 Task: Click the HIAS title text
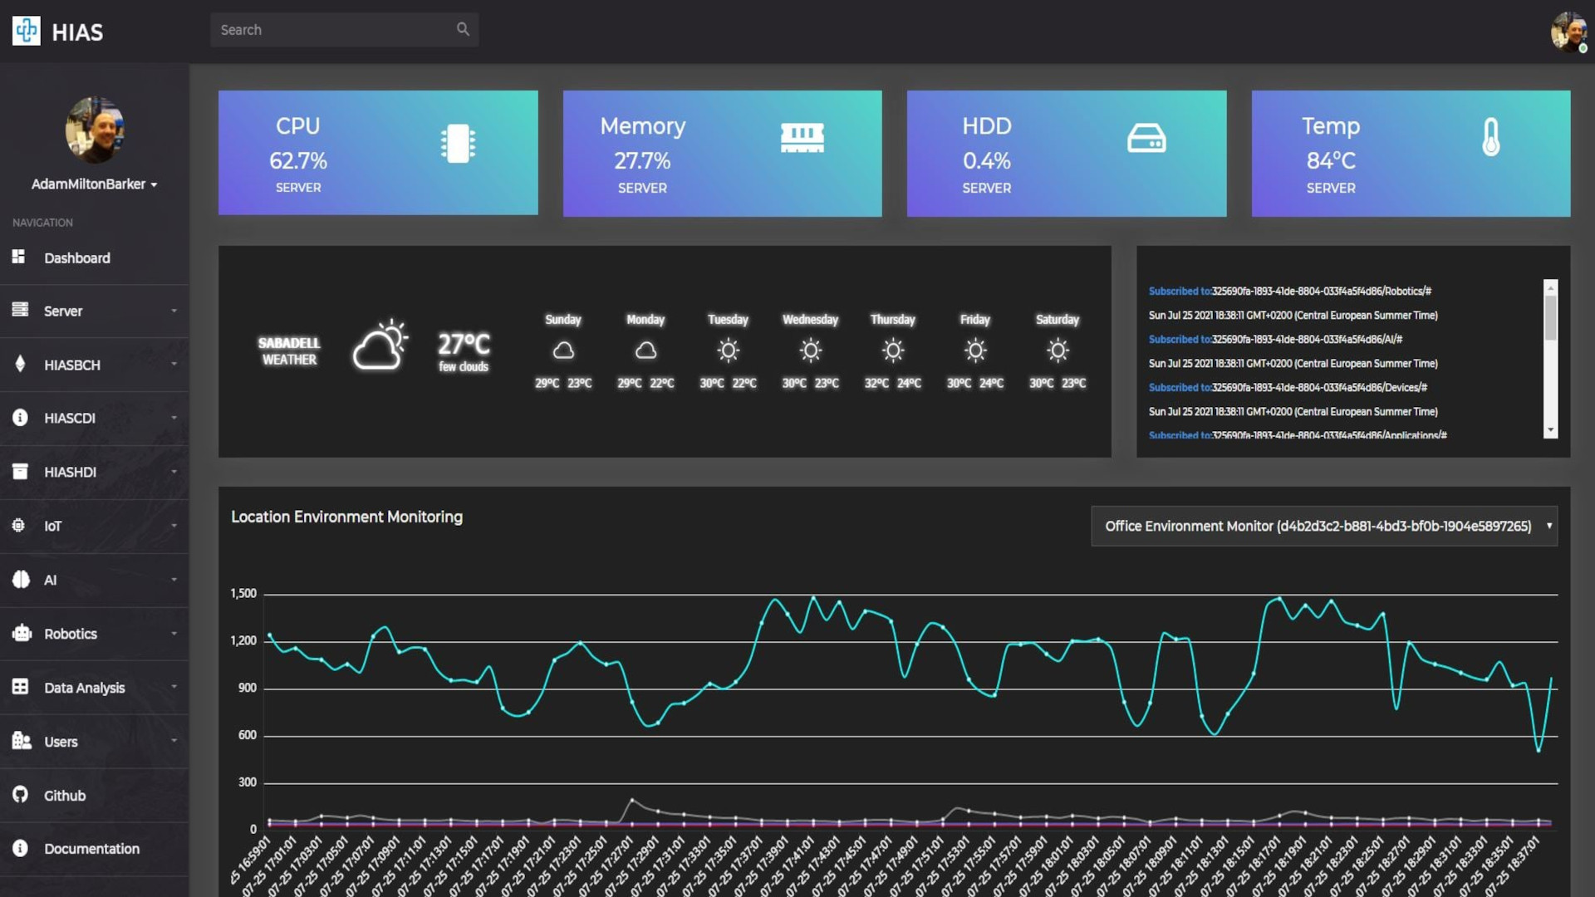pyautogui.click(x=77, y=32)
